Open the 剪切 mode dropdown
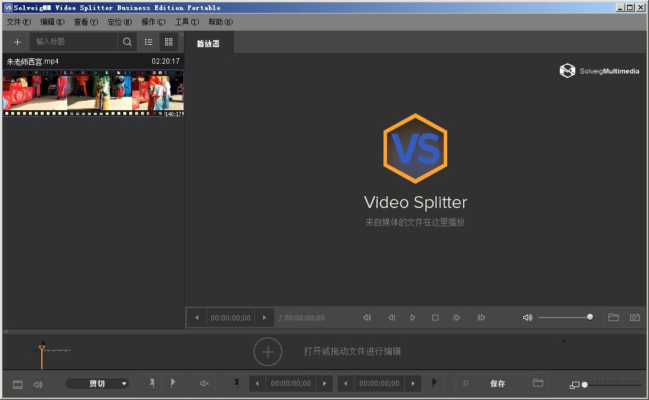The height and width of the screenshot is (400, 649). (x=97, y=384)
